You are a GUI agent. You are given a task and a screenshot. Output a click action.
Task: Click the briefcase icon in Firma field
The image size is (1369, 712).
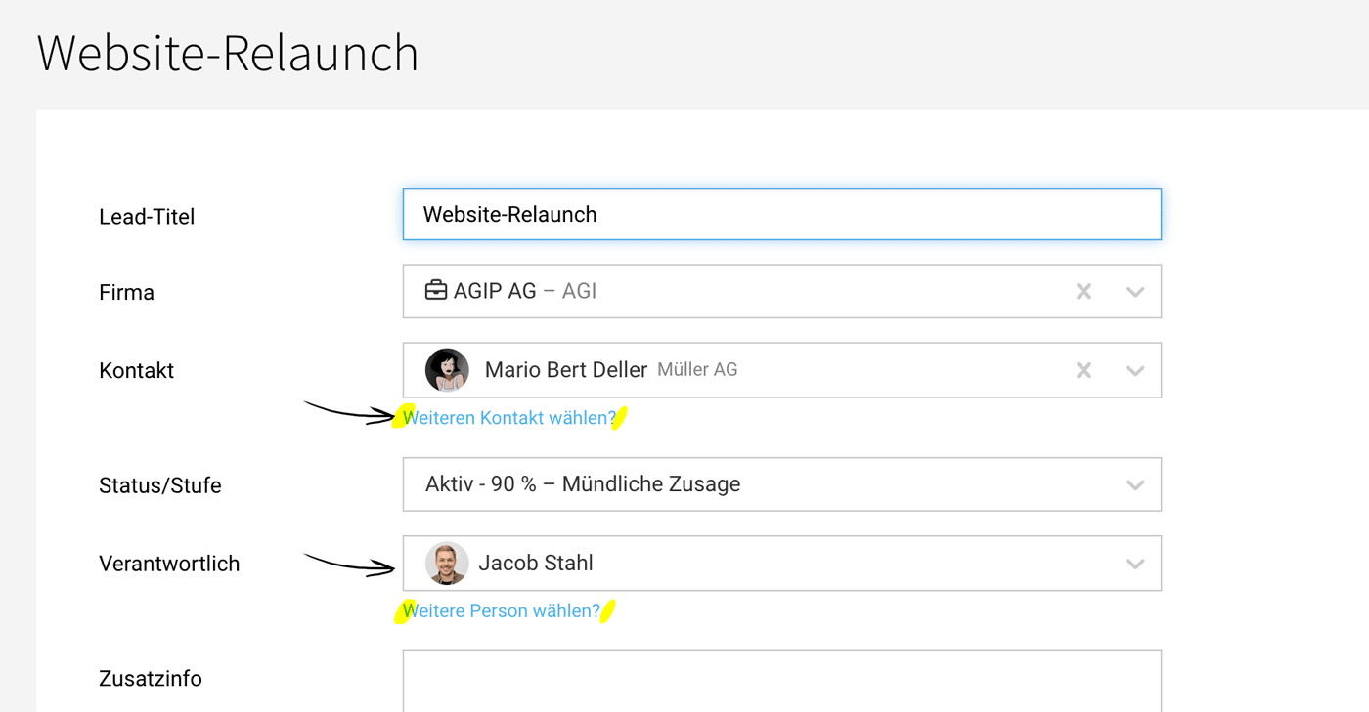pos(436,291)
